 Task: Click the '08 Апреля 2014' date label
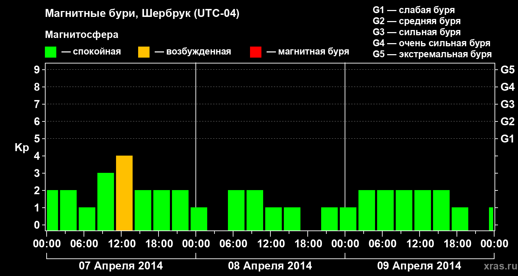pyautogui.click(x=270, y=266)
